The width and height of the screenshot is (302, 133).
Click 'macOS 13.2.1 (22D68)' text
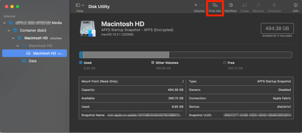tap(117, 35)
